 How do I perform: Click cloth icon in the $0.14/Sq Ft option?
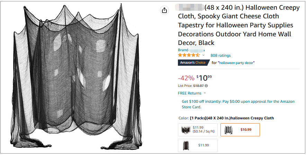point(186,130)
